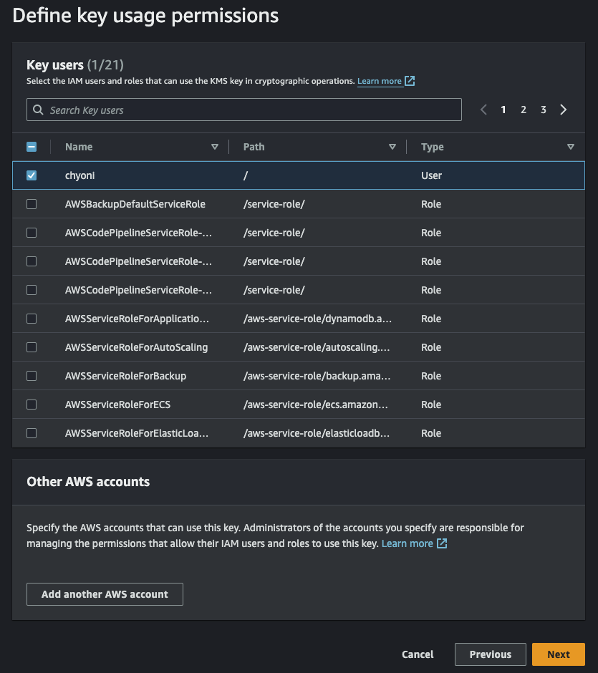Go to previous page with left chevron
The width and height of the screenshot is (598, 673).
click(x=483, y=110)
